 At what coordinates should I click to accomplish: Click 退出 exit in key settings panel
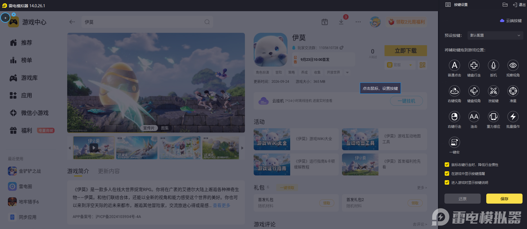(x=519, y=5)
